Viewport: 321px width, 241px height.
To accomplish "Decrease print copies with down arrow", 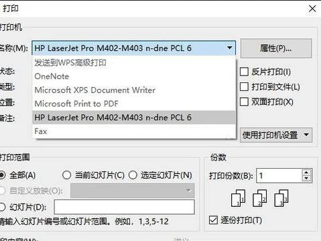I will click(x=306, y=179).
